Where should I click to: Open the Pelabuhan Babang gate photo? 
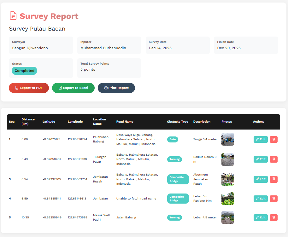[227, 139]
